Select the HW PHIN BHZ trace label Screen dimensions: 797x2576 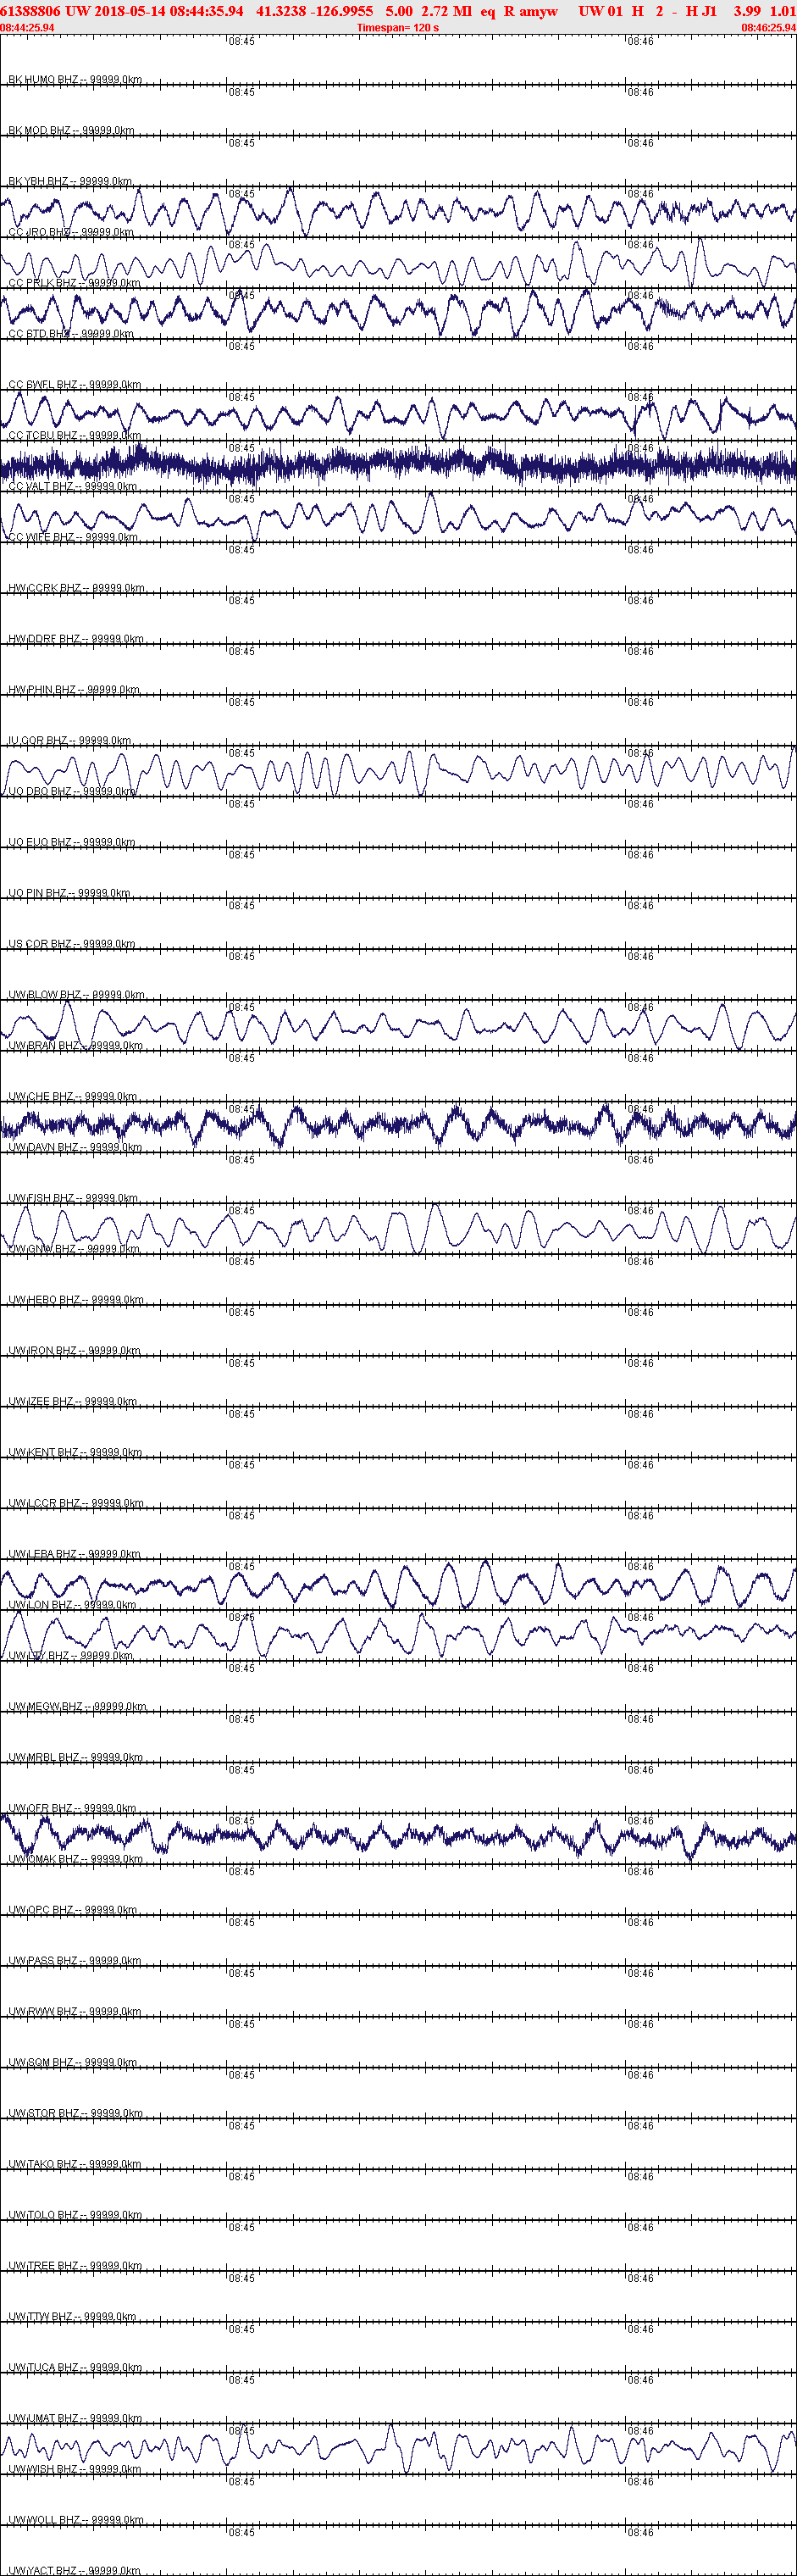coord(74,689)
